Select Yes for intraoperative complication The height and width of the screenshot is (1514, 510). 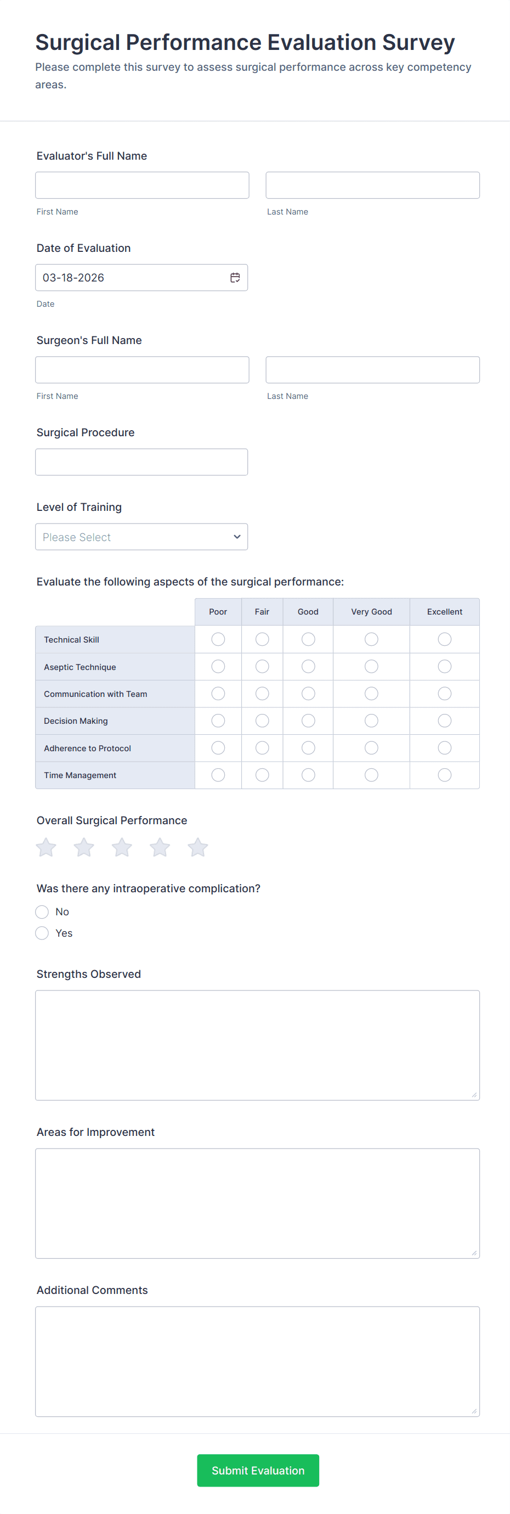coord(42,933)
